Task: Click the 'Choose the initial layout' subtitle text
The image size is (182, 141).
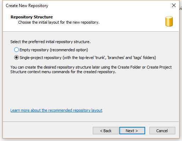Action: click(59, 22)
